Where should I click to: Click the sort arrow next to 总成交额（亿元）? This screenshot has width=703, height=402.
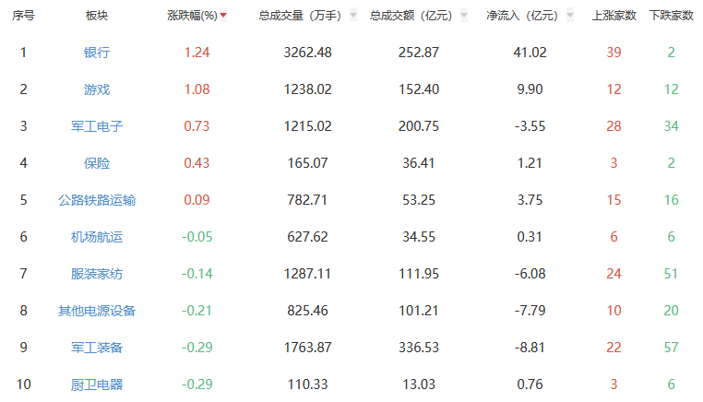[x=464, y=16]
